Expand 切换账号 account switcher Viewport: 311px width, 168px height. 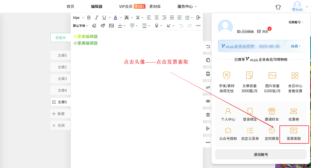296,22
